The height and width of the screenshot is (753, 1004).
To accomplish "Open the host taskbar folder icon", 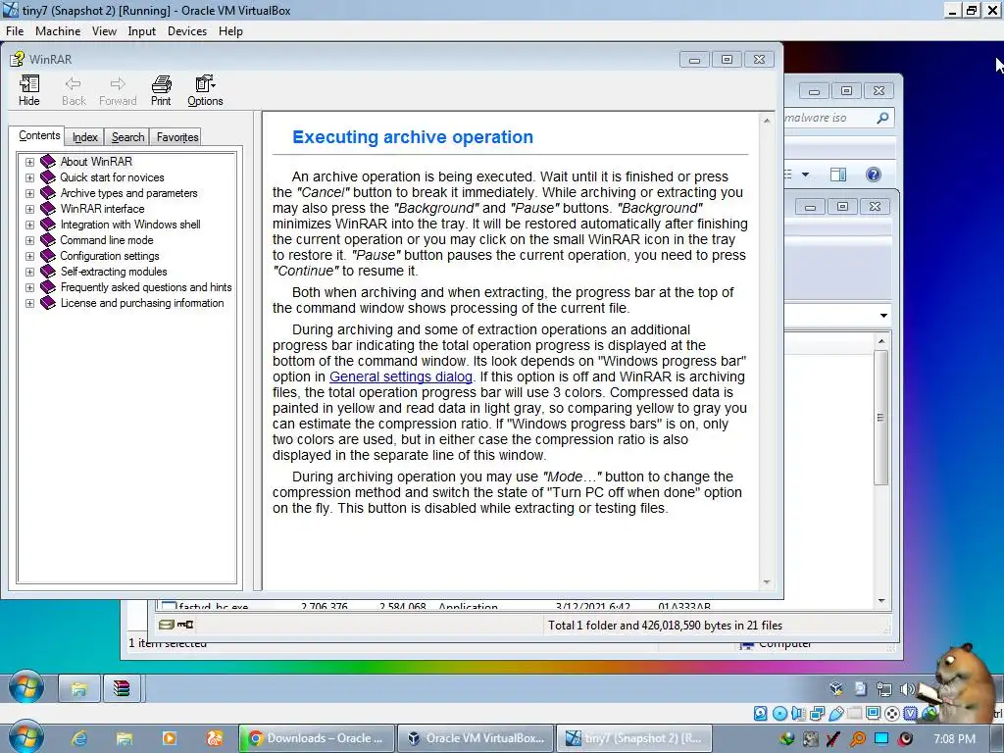I will coord(124,738).
